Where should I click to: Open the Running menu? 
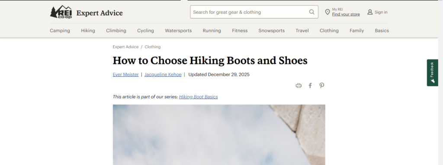[212, 31]
